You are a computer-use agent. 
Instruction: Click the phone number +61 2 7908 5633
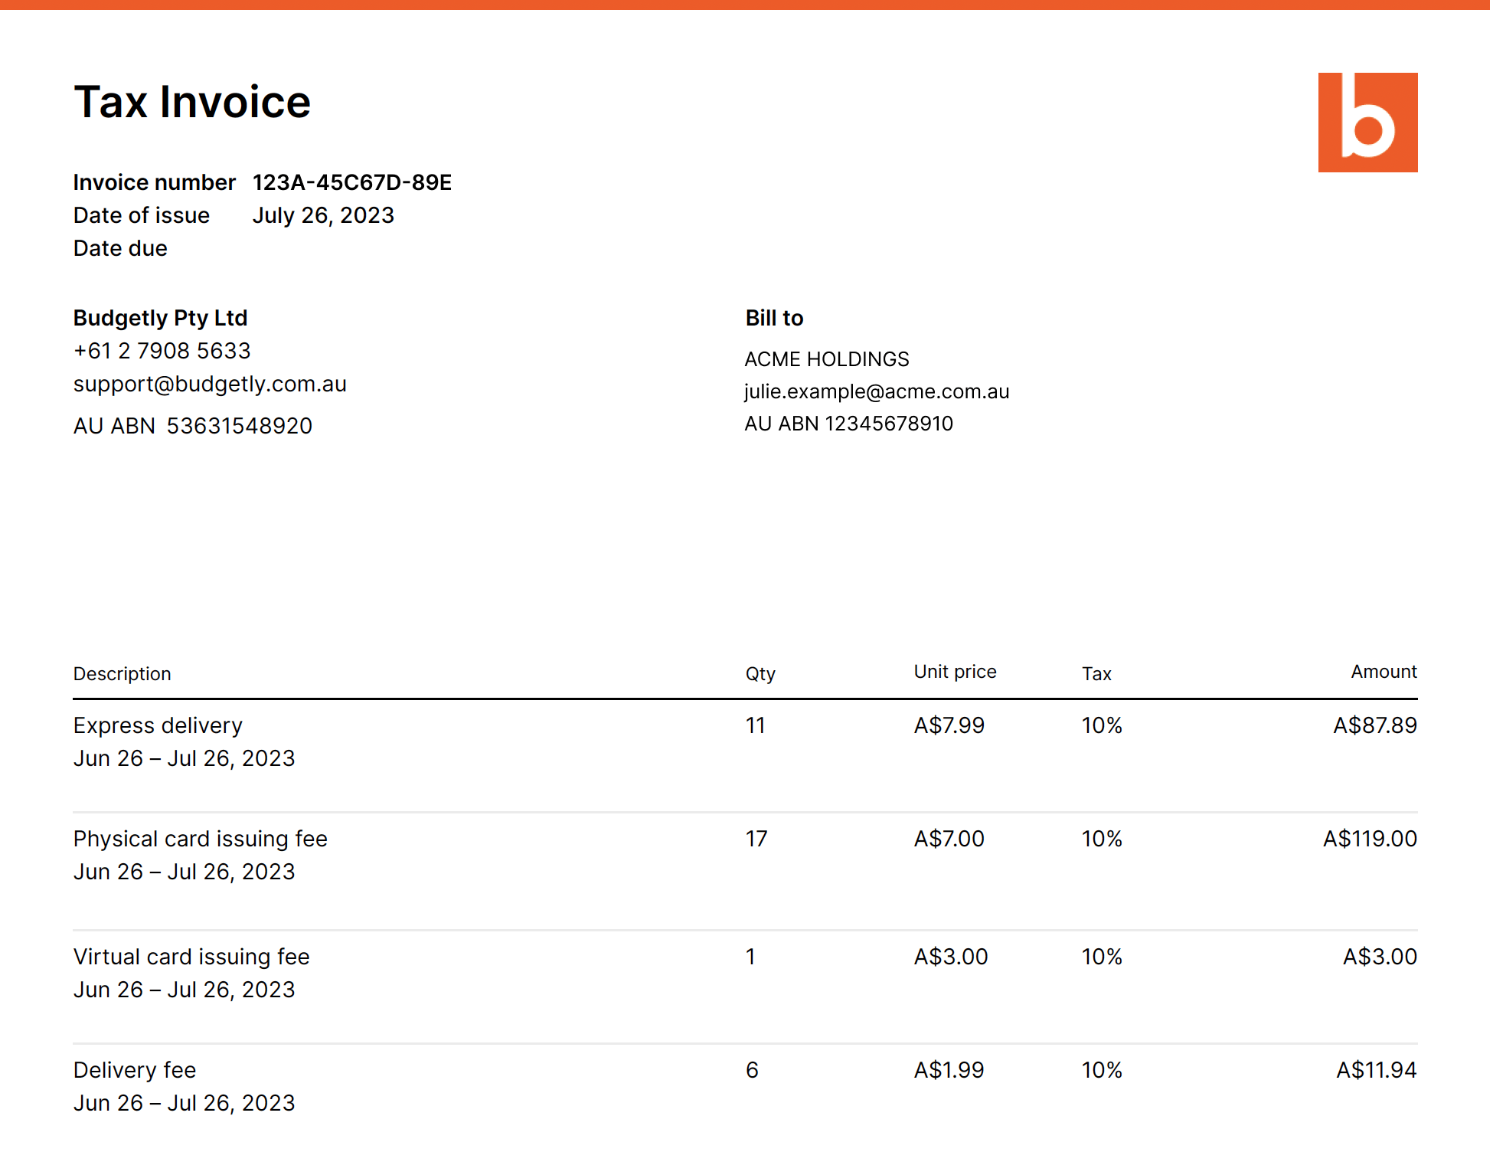162,350
